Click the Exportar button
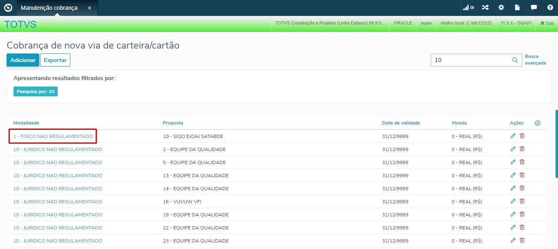The height and width of the screenshot is (249, 558). coord(55,60)
